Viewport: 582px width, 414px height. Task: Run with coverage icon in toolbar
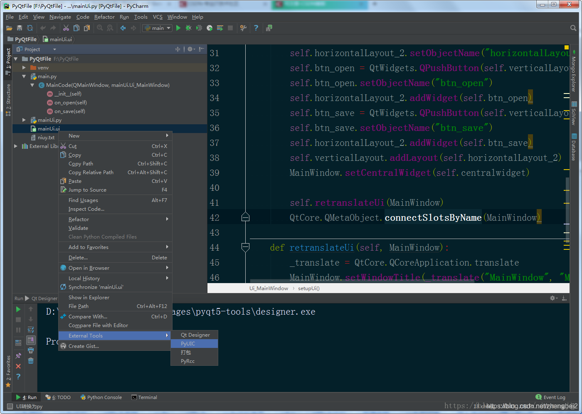199,28
